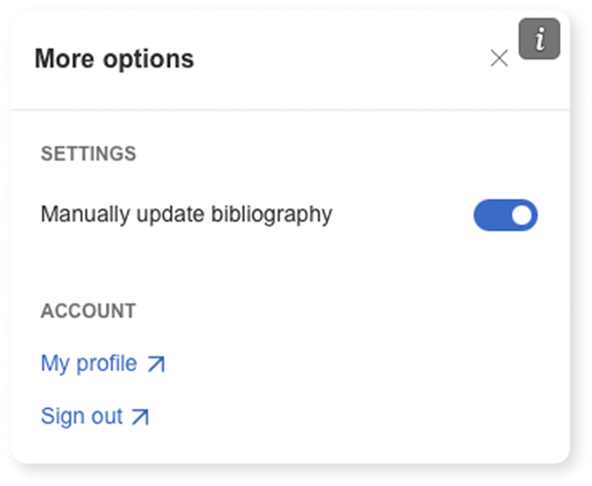Close the More options panel
592x486 pixels.
(499, 58)
